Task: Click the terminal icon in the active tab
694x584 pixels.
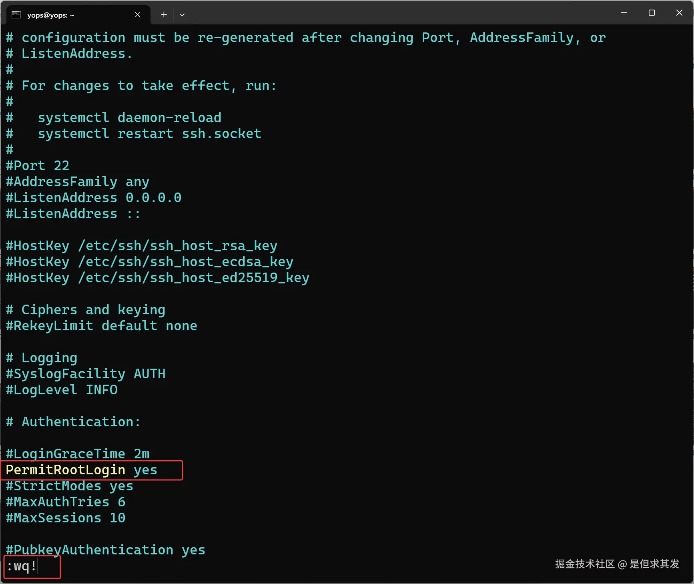Action: (16, 14)
